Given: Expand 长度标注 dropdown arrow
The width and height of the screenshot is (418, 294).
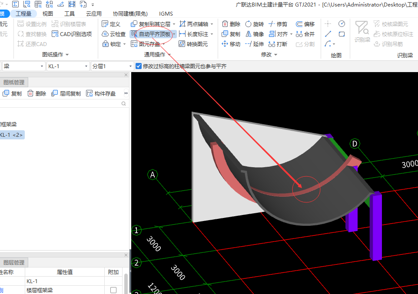Looking at the screenshot, I should point(212,34).
